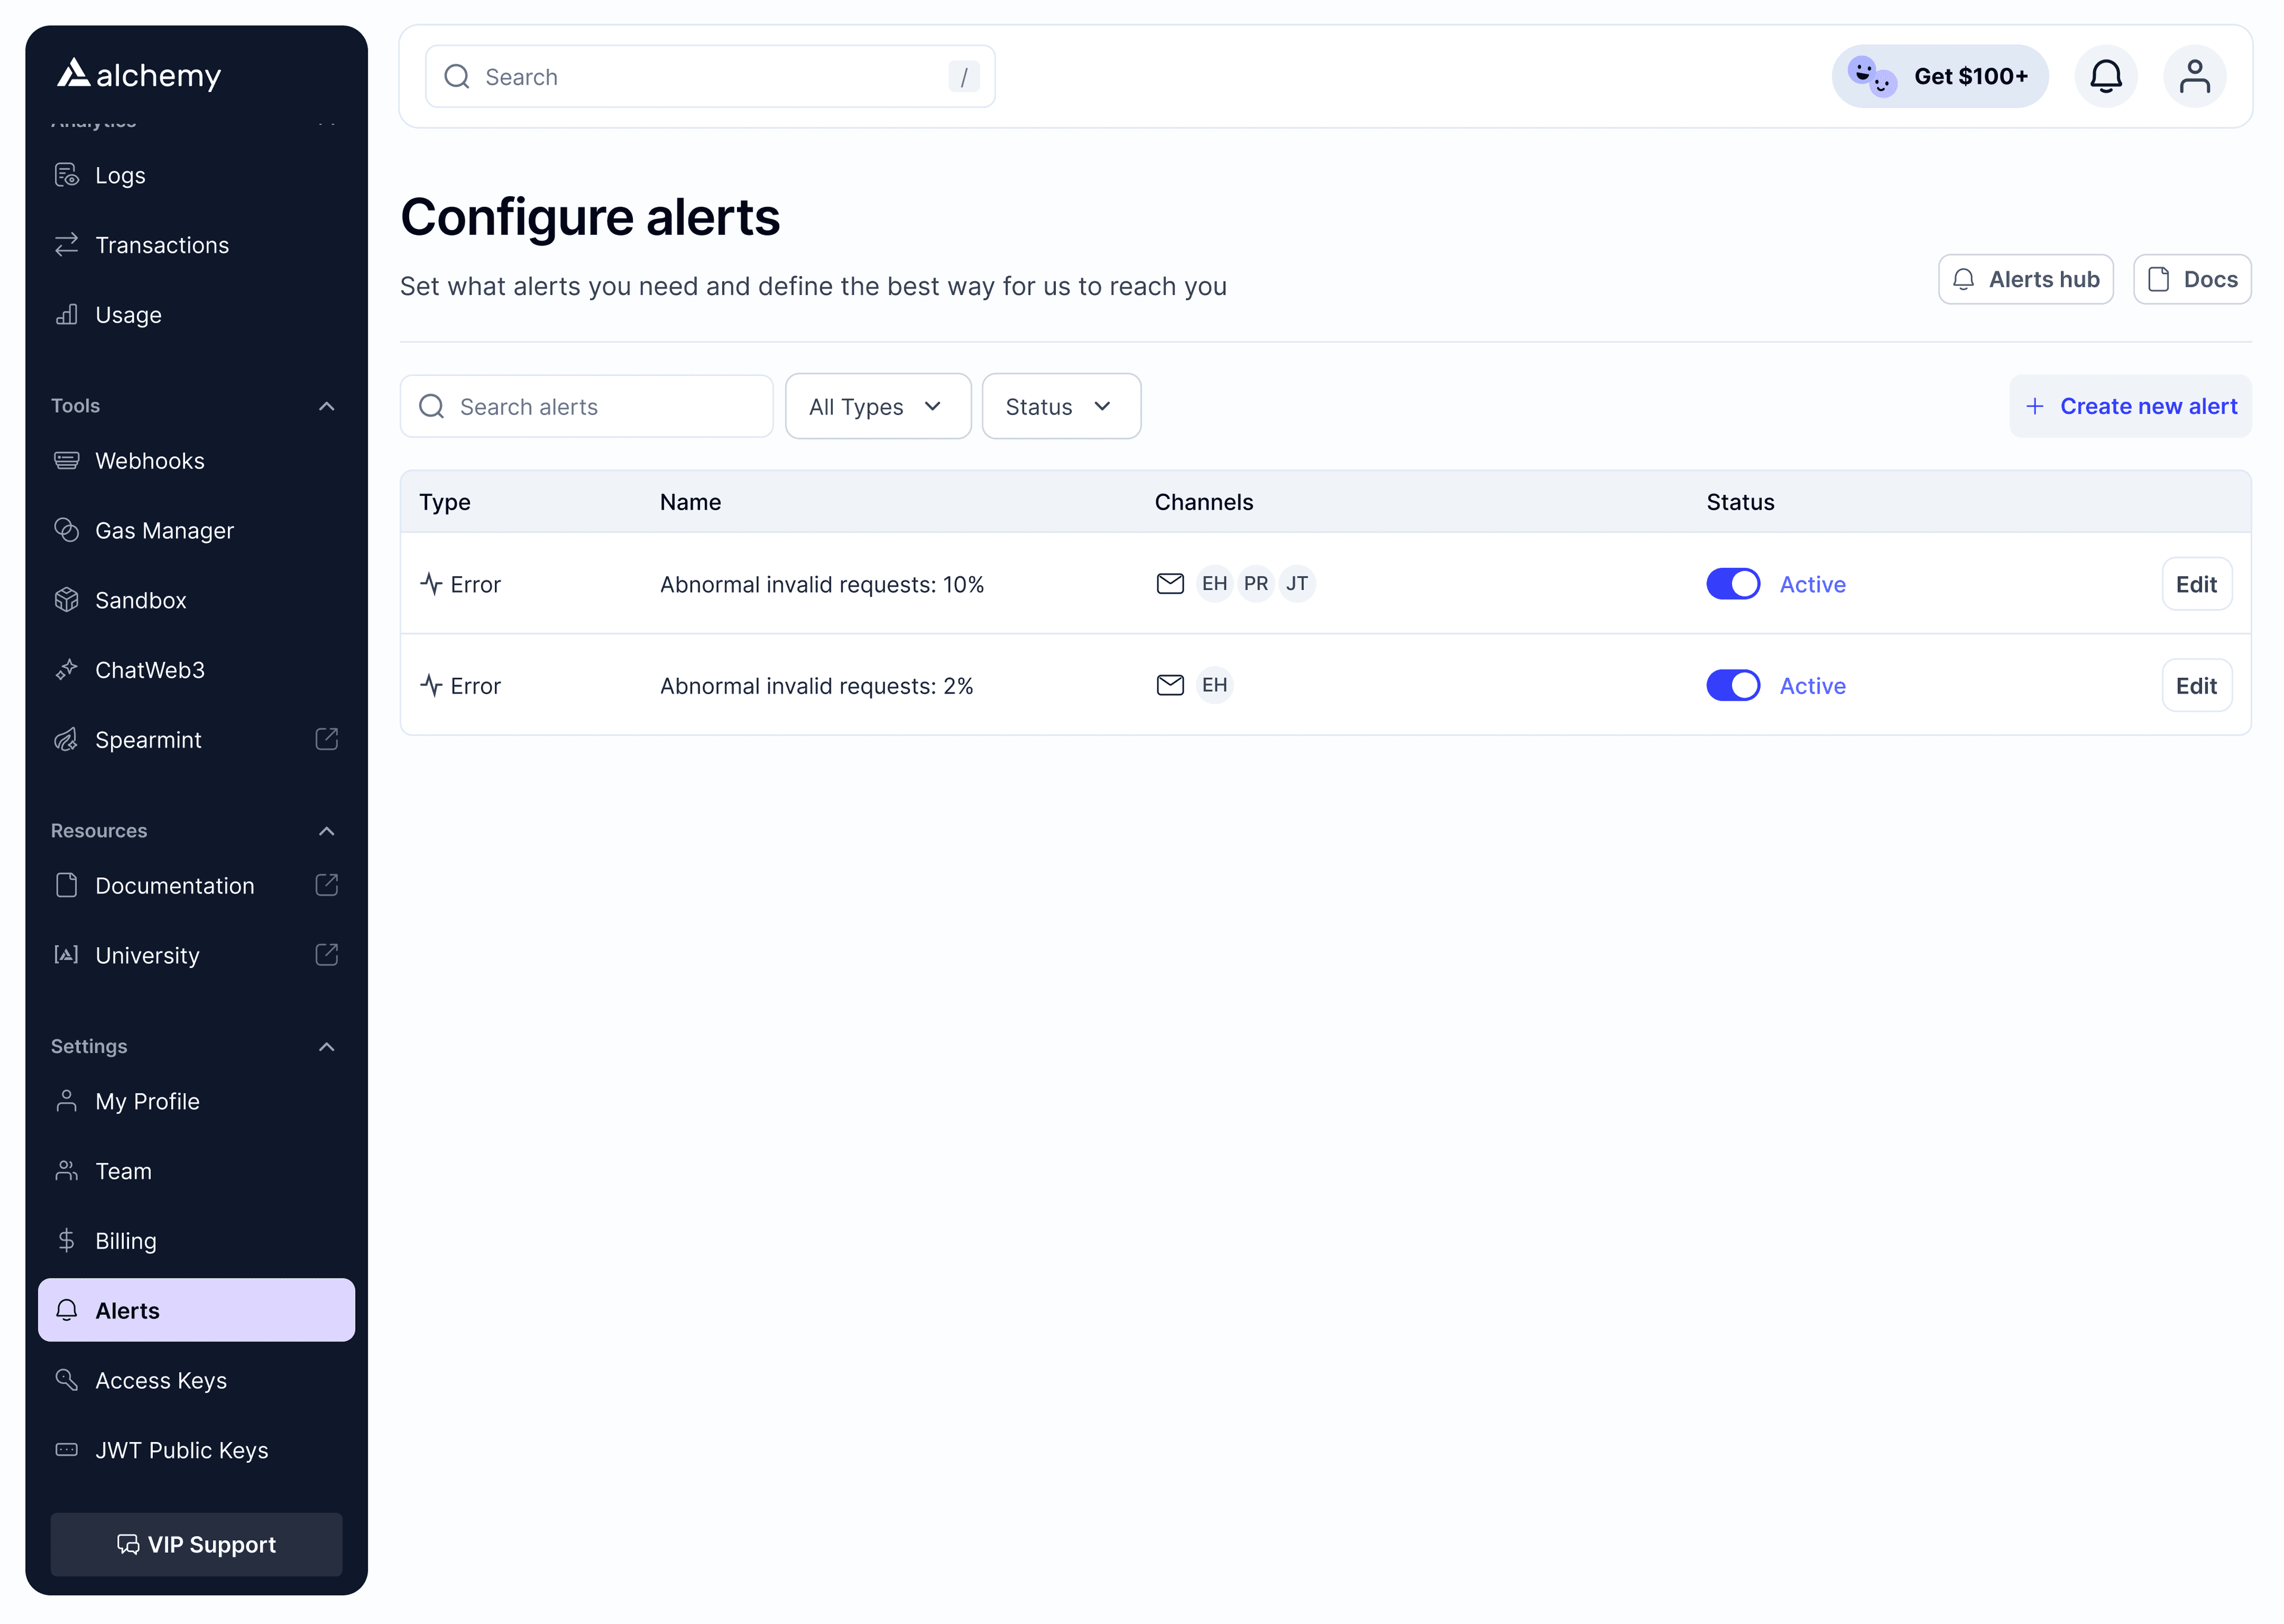2284x1624 pixels.
Task: Open notifications via the bell icon
Action: pyautogui.click(x=2106, y=76)
